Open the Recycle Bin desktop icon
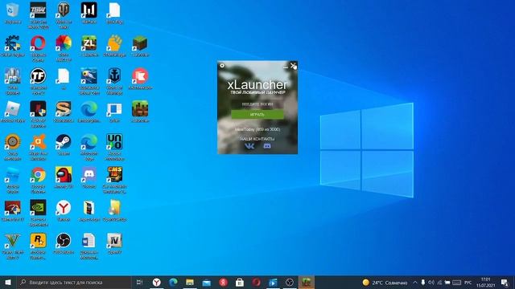The image size is (515, 289). 13,13
